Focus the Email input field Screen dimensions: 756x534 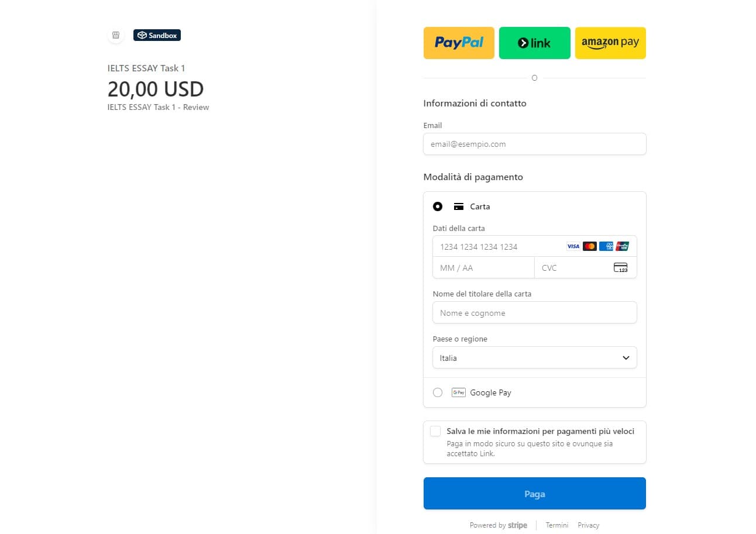(x=534, y=144)
